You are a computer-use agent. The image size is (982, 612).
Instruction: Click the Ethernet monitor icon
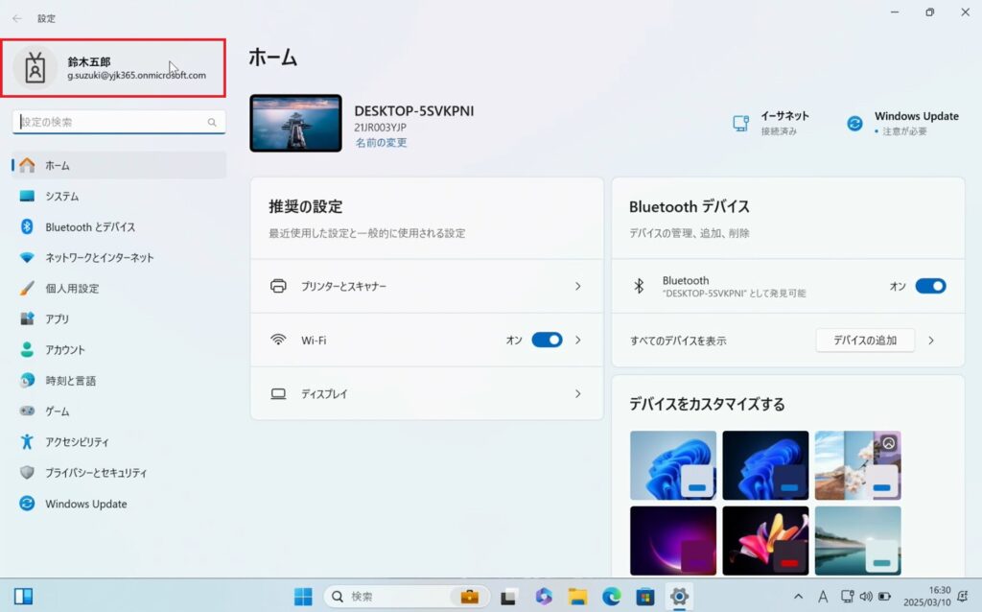(741, 124)
